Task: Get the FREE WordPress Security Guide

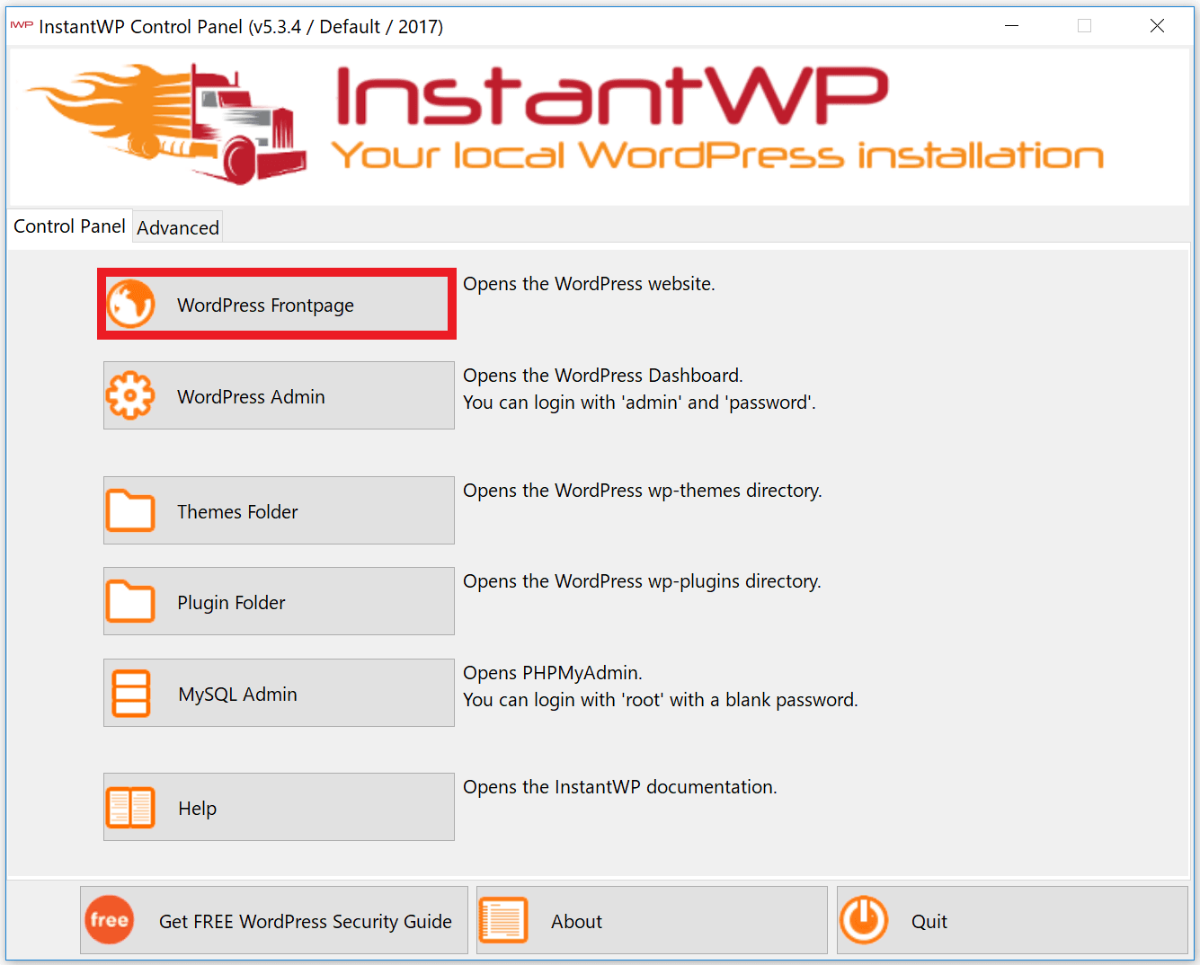Action: coord(274,920)
